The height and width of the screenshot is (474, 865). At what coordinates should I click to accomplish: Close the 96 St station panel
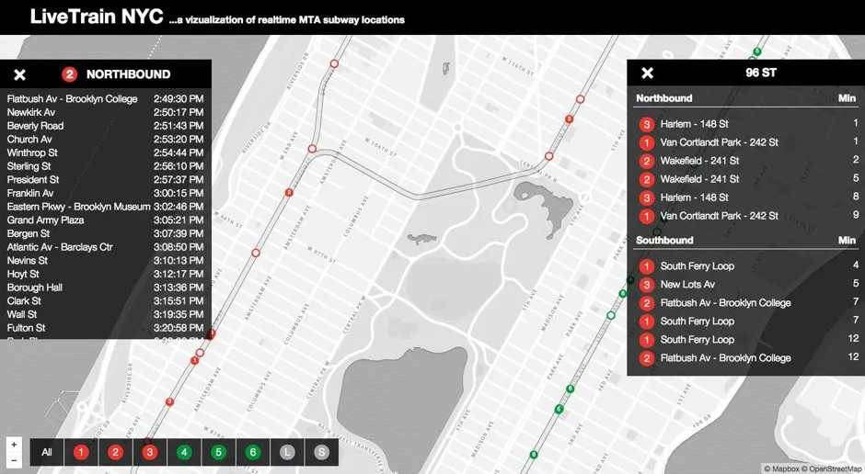coord(647,73)
